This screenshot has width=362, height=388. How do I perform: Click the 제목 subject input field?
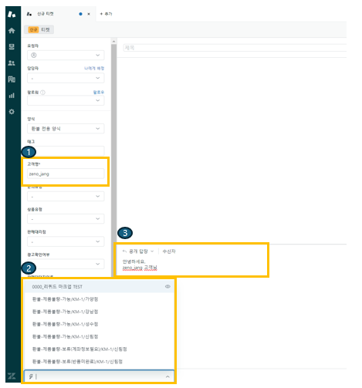[x=235, y=48]
